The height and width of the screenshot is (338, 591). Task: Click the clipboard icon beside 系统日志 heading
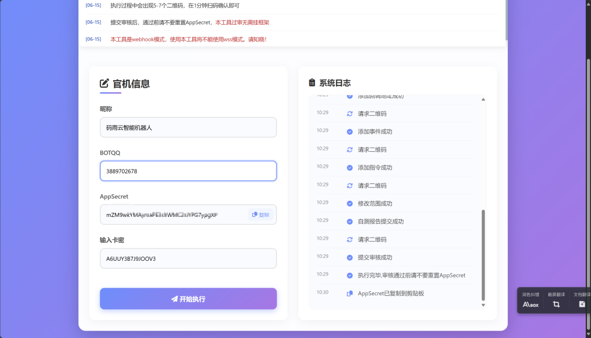(x=310, y=82)
